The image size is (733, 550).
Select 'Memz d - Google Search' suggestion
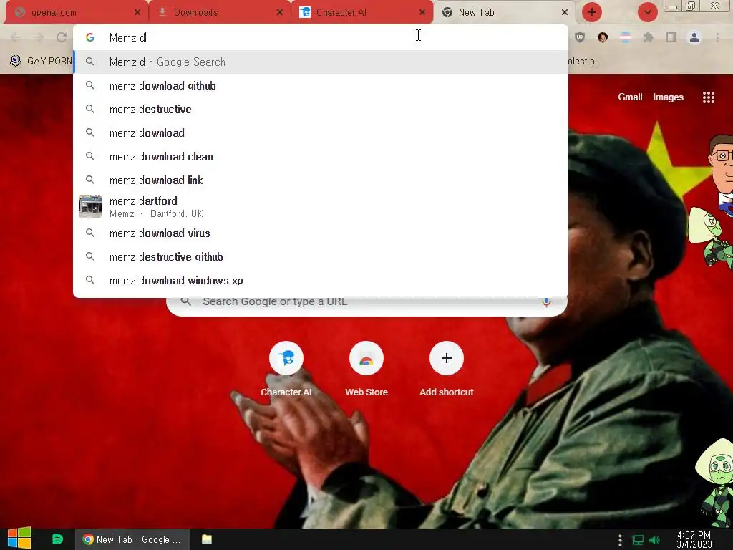(x=321, y=62)
